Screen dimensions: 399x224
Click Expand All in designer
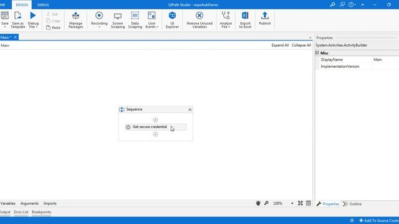pyautogui.click(x=280, y=45)
